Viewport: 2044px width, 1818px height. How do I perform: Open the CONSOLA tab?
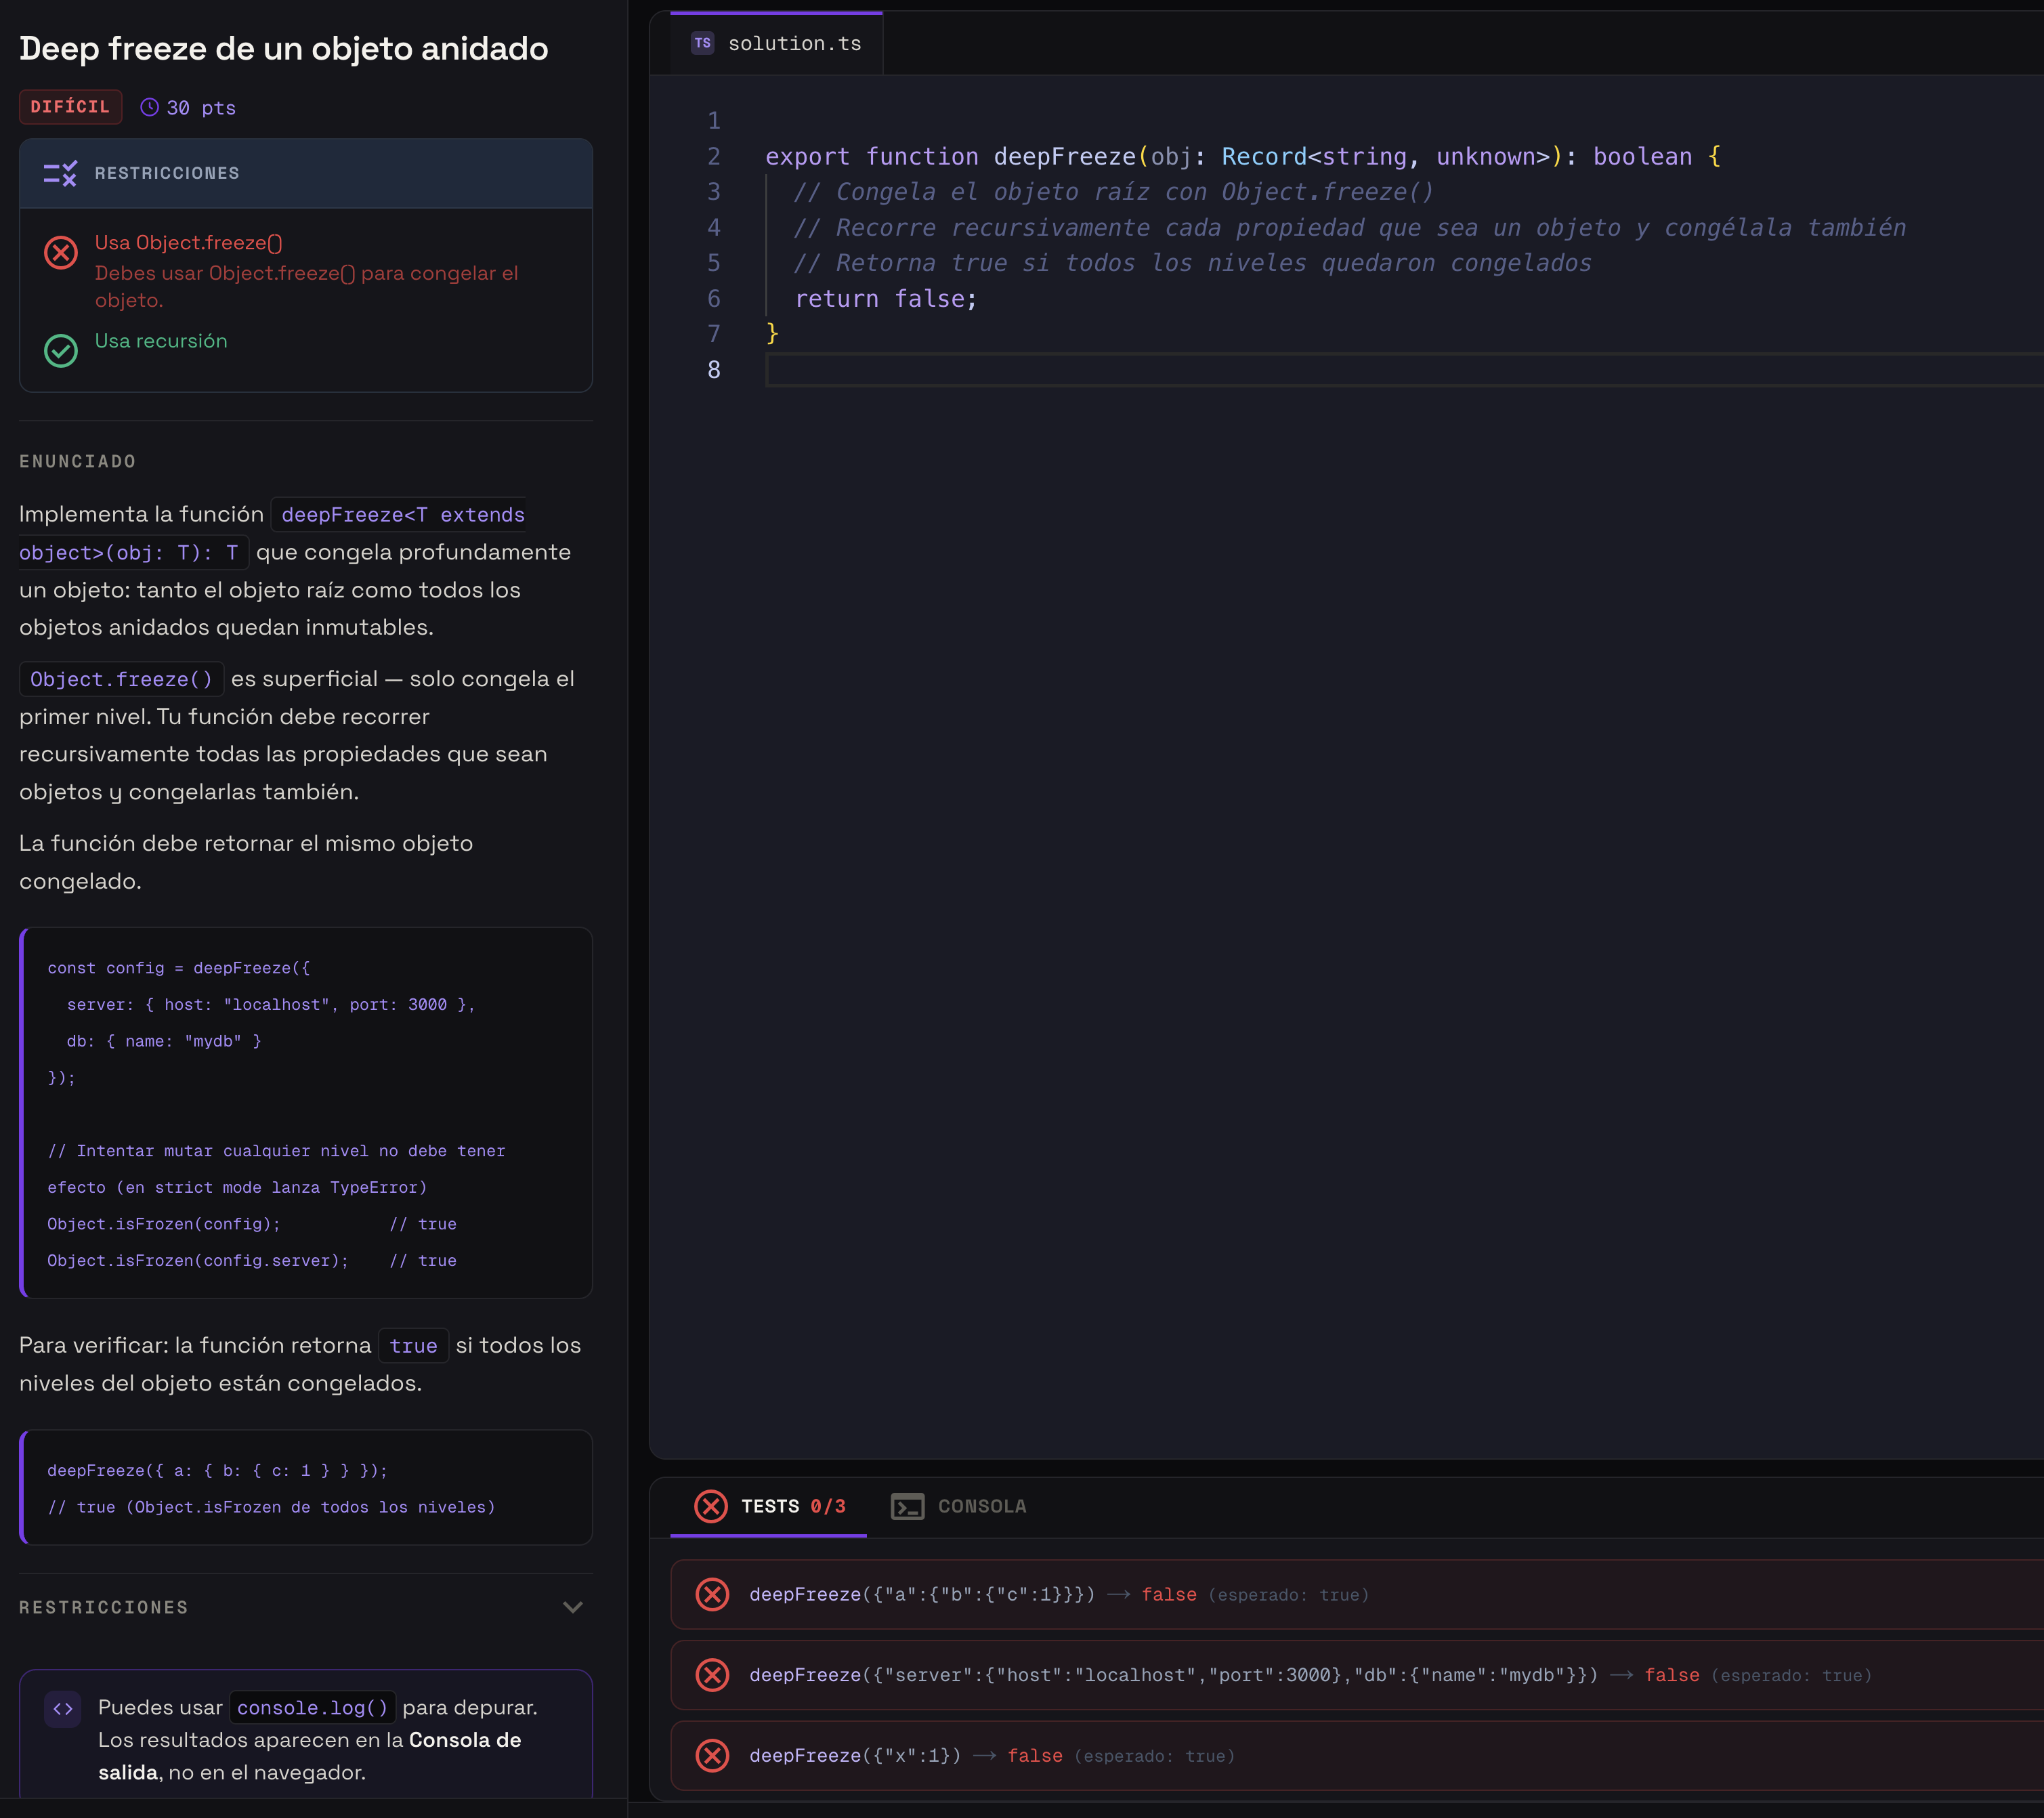[958, 1506]
